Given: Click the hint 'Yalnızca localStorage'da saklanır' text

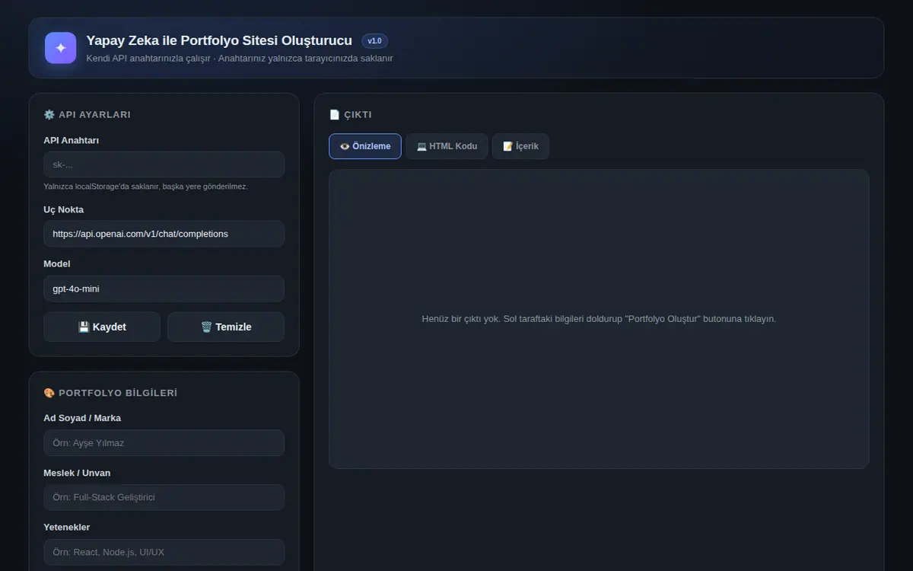Looking at the screenshot, I should (x=145, y=187).
